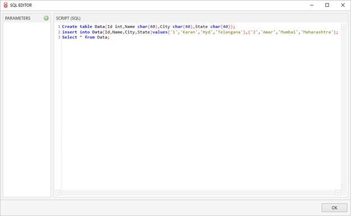
Task: Place cursor on line number 3
Action: [x=59, y=37]
